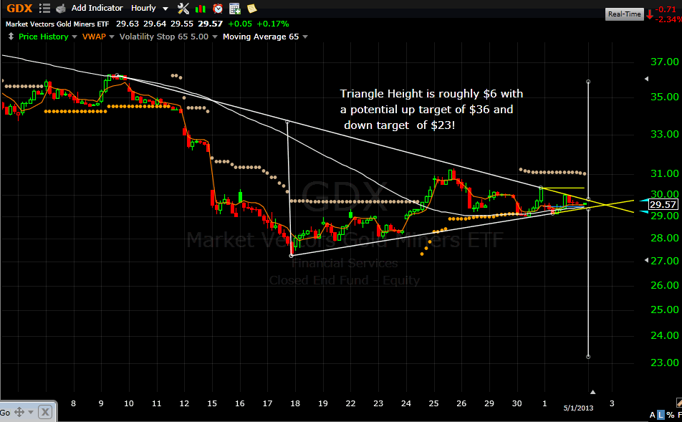Screen dimensions: 682x422
Task: Click the 29.63 open price value
Action: tap(128, 24)
